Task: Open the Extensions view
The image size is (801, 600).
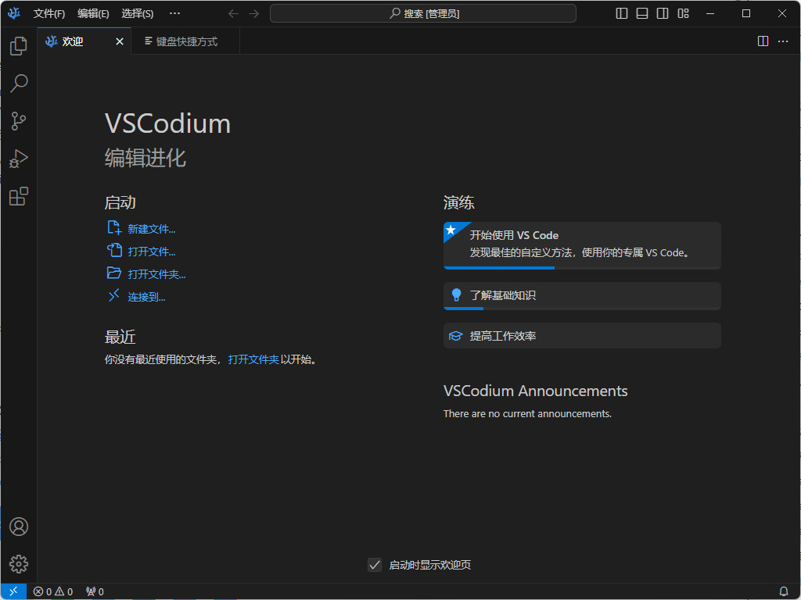Action: (x=19, y=196)
